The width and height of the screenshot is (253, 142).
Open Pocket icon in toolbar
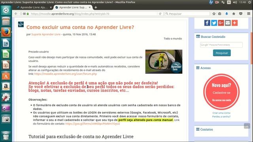pyautogui.click(x=241, y=14)
